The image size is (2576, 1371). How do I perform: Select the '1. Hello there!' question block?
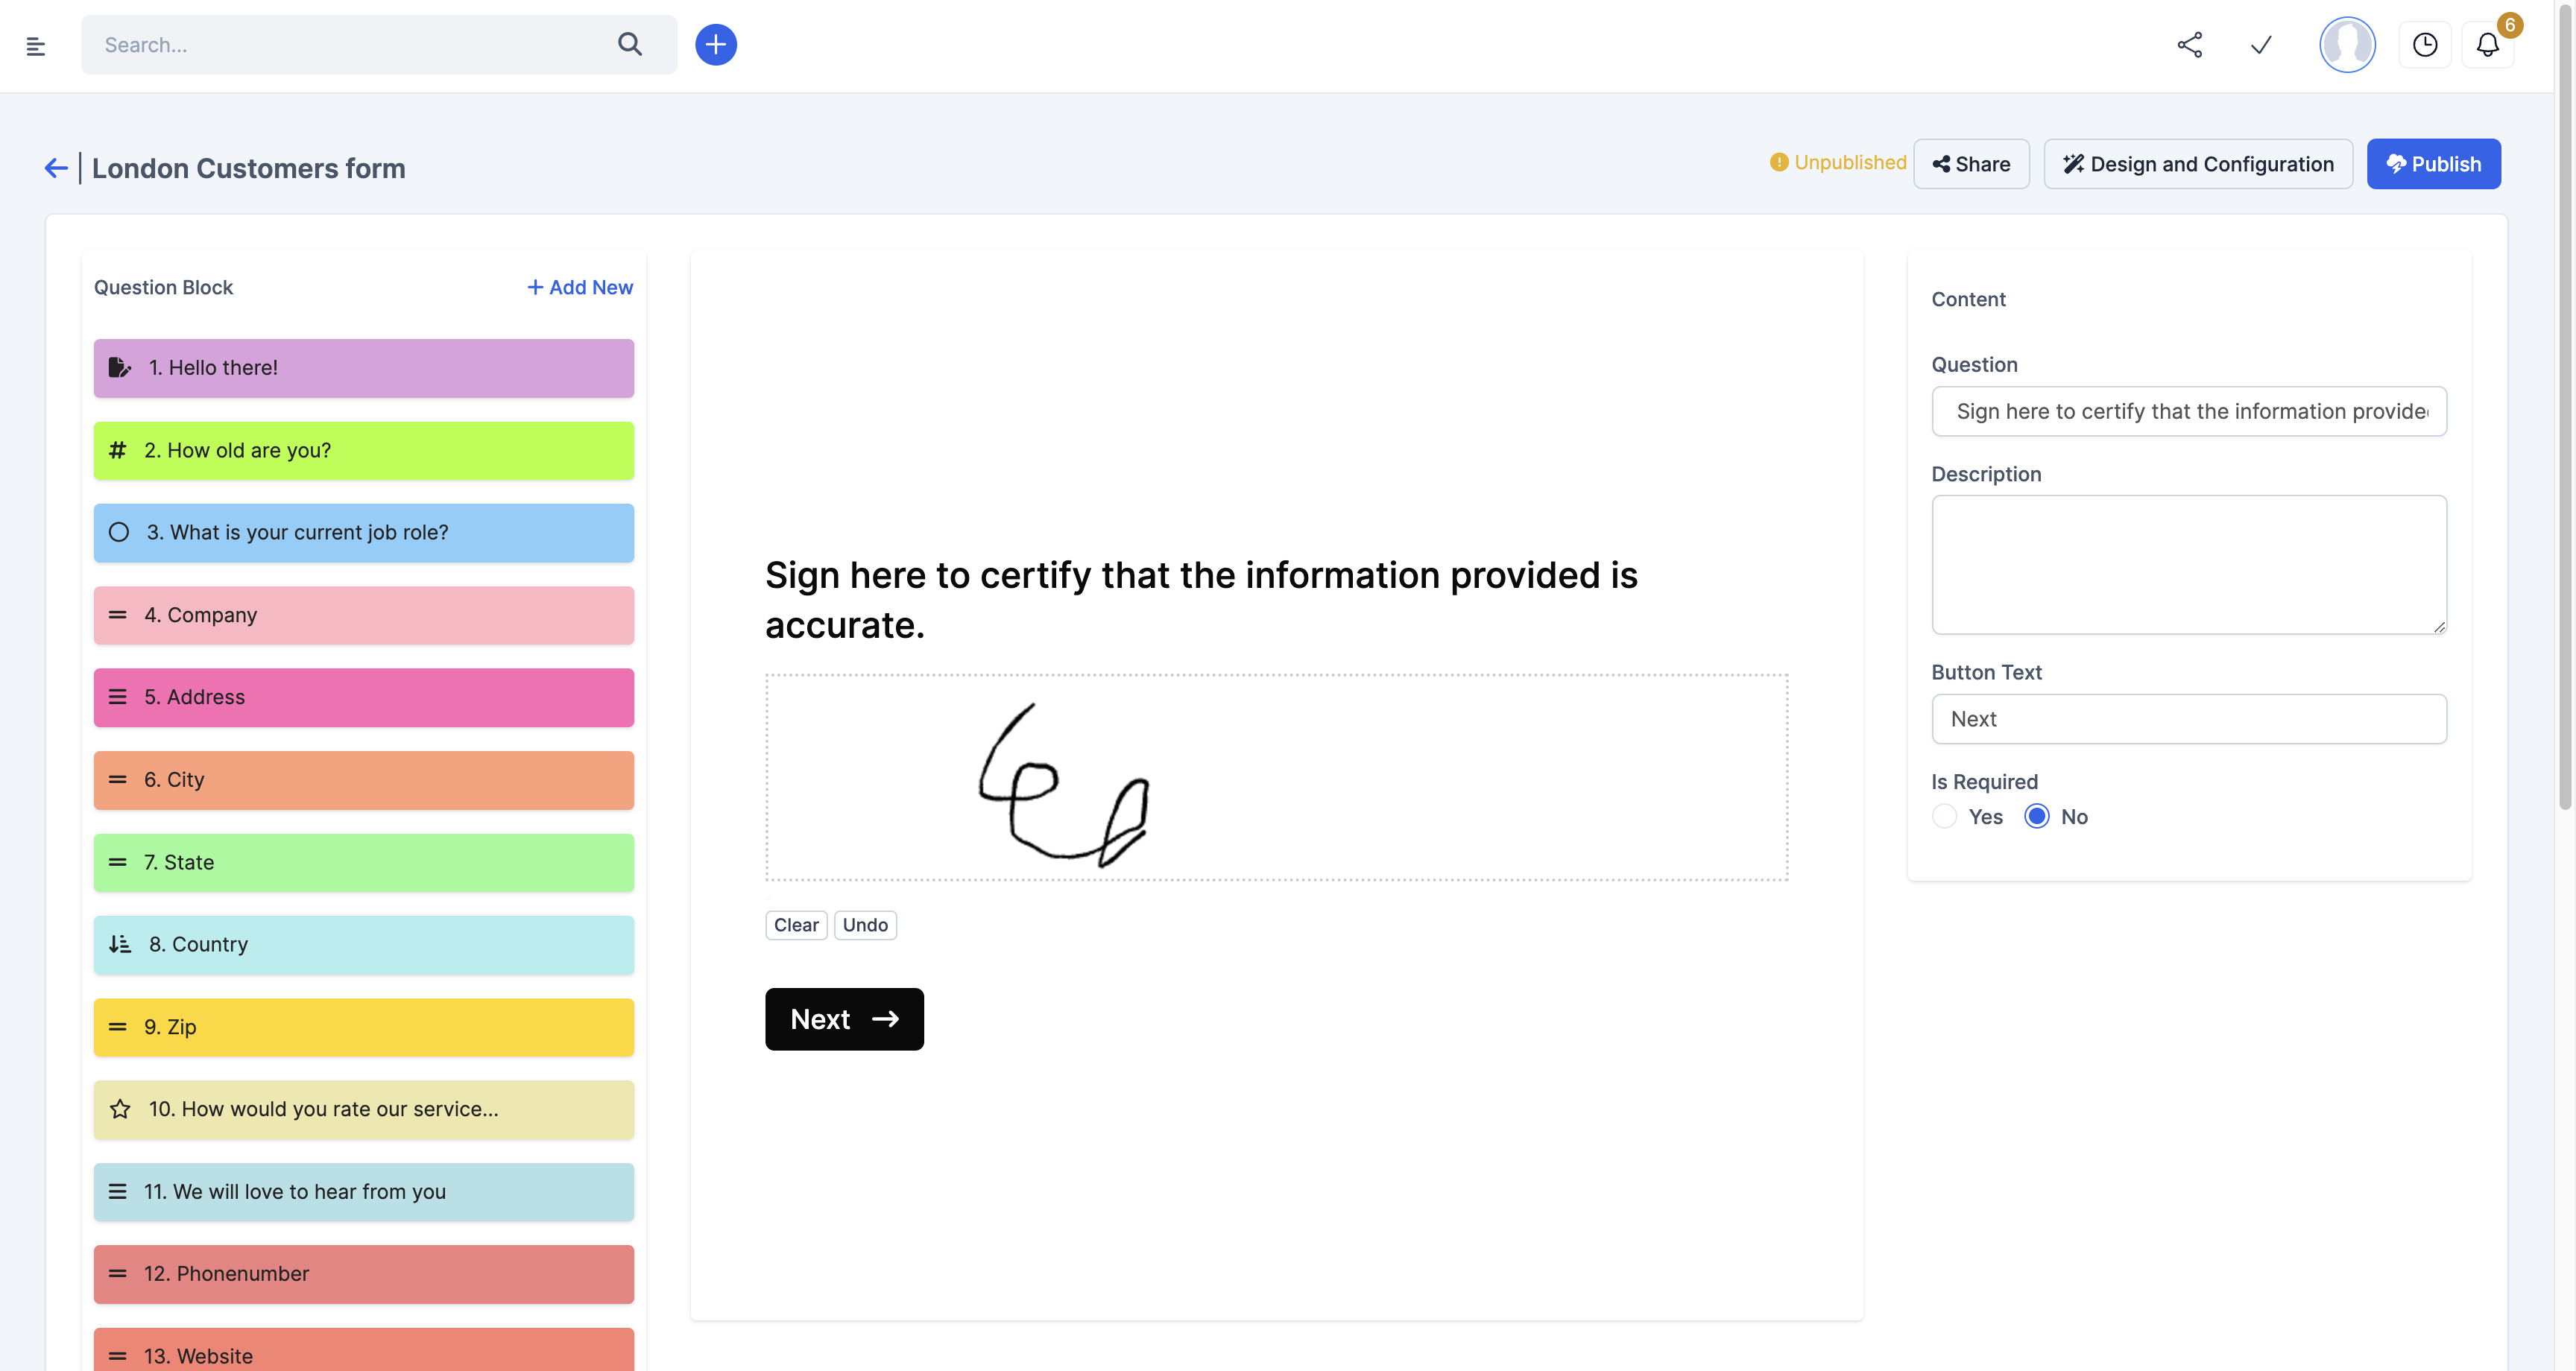pos(363,368)
